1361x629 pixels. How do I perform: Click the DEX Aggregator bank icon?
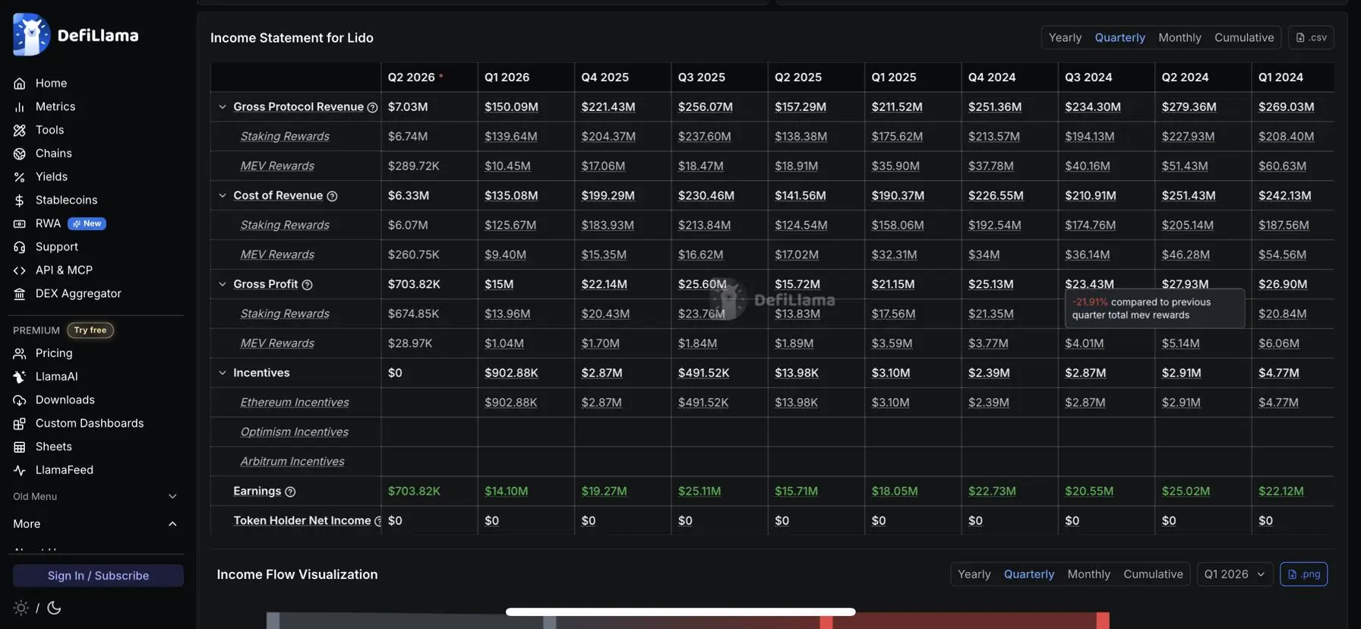click(20, 294)
